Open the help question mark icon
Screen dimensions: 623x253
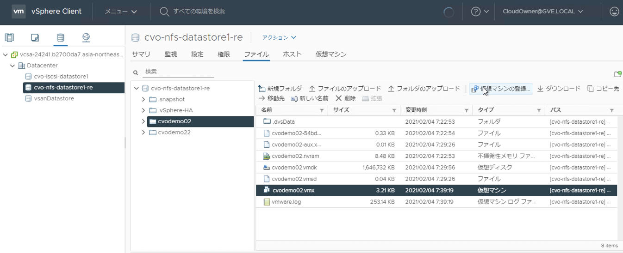pyautogui.click(x=476, y=12)
